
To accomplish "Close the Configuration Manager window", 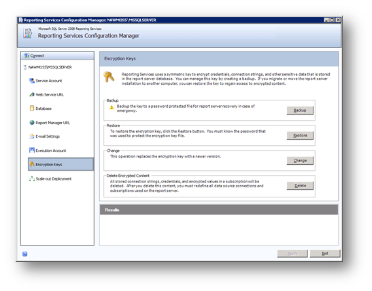I will tap(338, 20).
